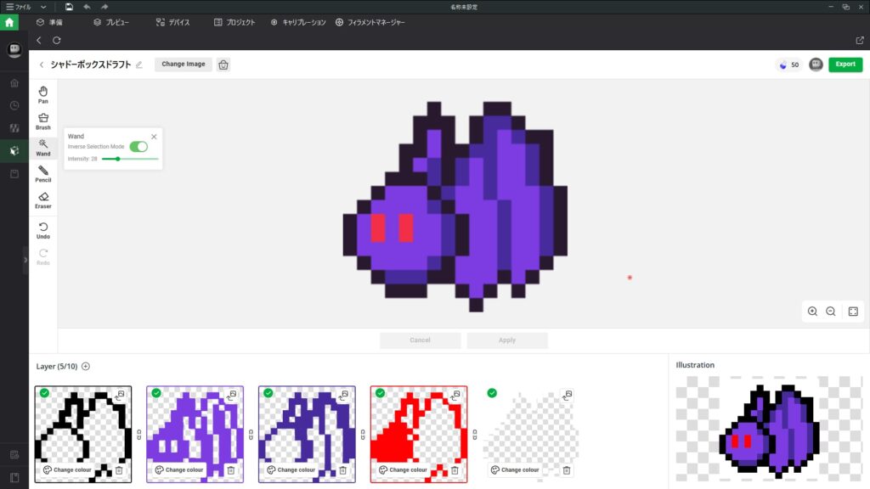Viewport: 870px width, 489px height.
Task: Select the Pencil tool
Action: coord(42,173)
